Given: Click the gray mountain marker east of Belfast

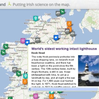Looking at the screenshot, I should 73,34.
